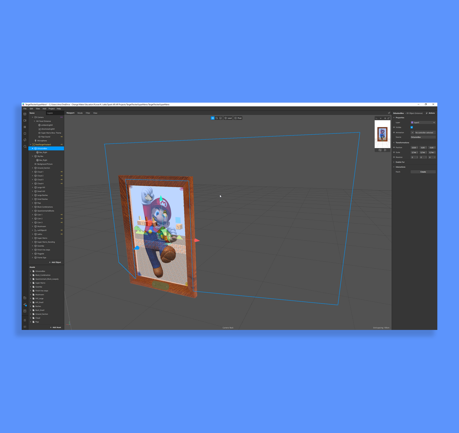Pop out the simulator preview window
Image resolution: width=459 pixels, height=433 pixels.
pyautogui.click(x=388, y=118)
